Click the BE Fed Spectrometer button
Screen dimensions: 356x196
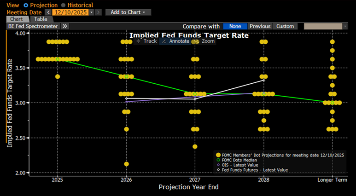pos(33,26)
